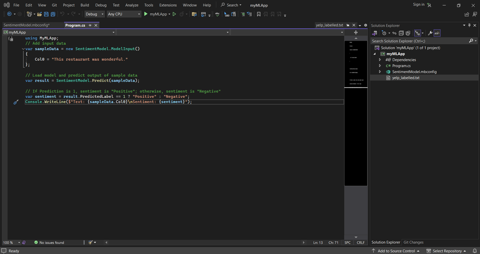Collapse the sampleData code block
This screenshot has height=254, width=480.
tap(23, 49)
